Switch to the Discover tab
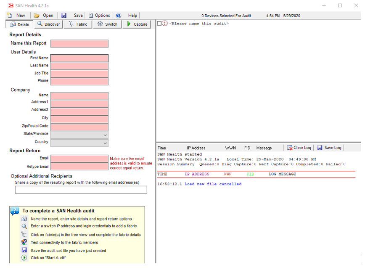Viewport: 373px width, 273px height. tap(49, 24)
